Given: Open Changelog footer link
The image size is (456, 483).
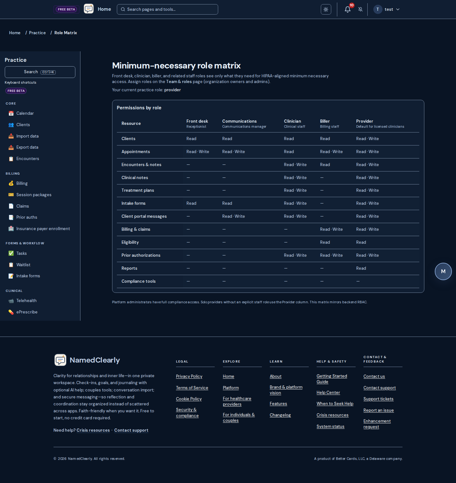Looking at the screenshot, I should 280,415.
